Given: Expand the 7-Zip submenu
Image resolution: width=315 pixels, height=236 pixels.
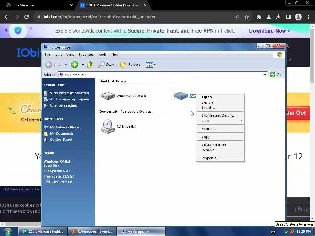Looking at the screenshot, I should tap(220, 121).
